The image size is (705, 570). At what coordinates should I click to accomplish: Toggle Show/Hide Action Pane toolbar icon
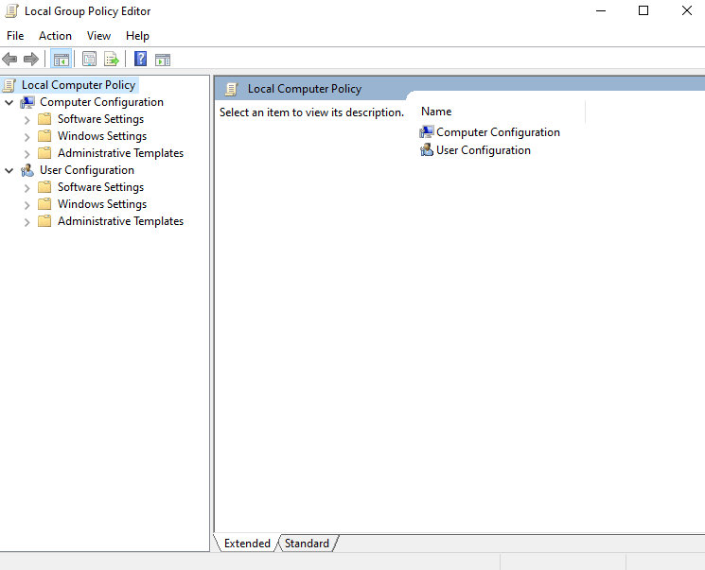click(163, 60)
